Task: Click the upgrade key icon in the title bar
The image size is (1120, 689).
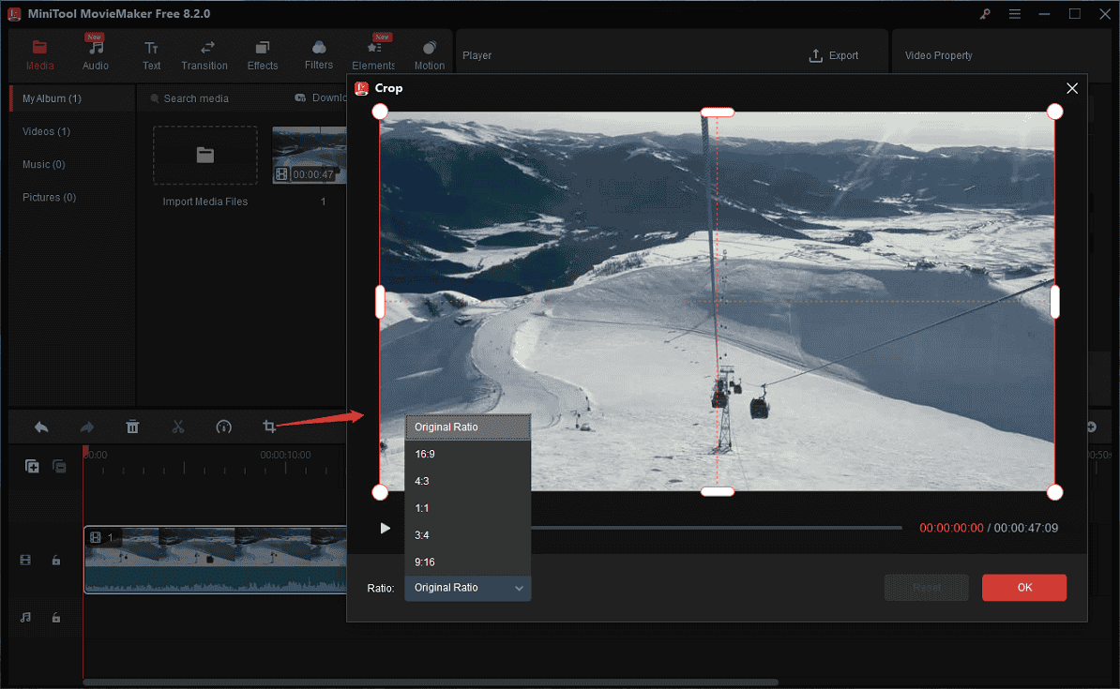Action: 985,13
